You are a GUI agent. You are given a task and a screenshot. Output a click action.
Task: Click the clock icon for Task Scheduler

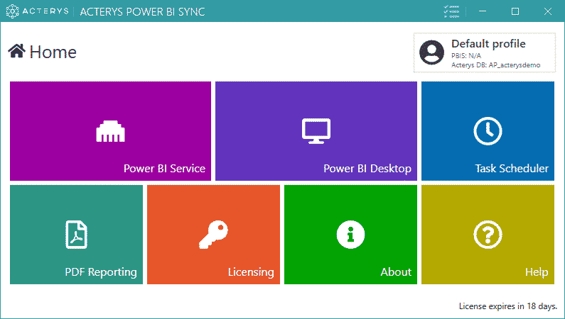tap(488, 130)
